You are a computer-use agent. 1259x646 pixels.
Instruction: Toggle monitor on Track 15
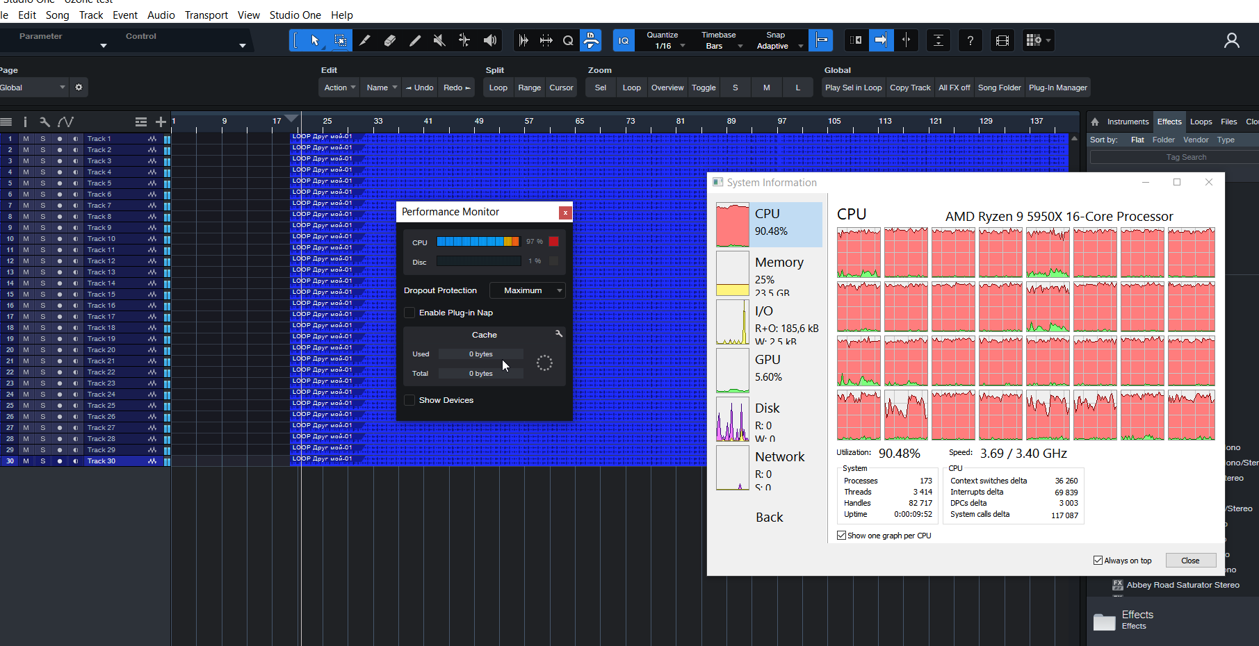(75, 295)
